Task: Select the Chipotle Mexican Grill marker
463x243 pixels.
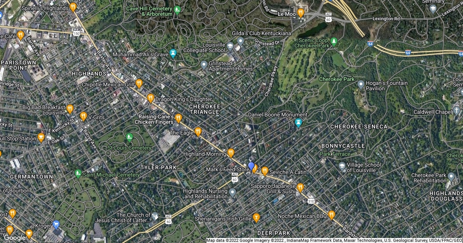Action: click(x=139, y=83)
